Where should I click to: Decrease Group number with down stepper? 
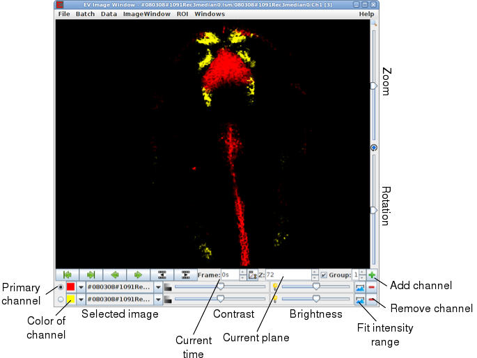click(362, 277)
